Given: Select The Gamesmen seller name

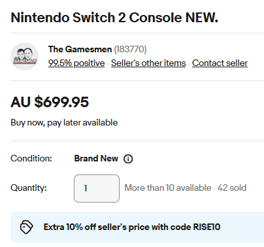Looking at the screenshot, I should point(80,49).
